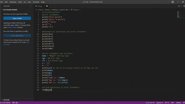185x104 pixels.
Task: Open the Go menu
Action: click(x=25, y=2)
